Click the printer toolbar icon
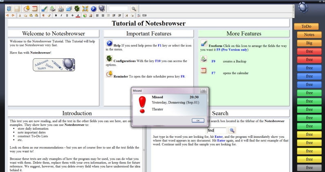Image resolution: width=325 pixels, height=172 pixels. pos(61,9)
